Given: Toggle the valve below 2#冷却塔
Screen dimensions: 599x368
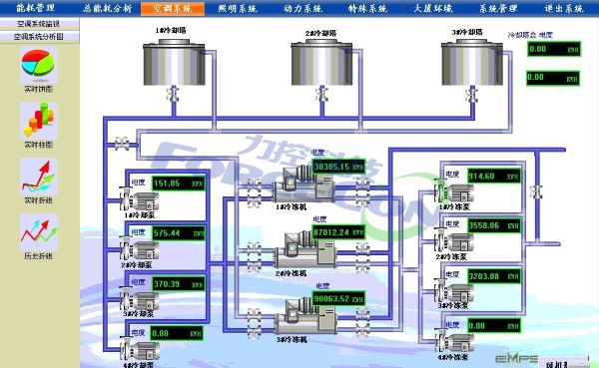Looking at the screenshot, I should 322,94.
